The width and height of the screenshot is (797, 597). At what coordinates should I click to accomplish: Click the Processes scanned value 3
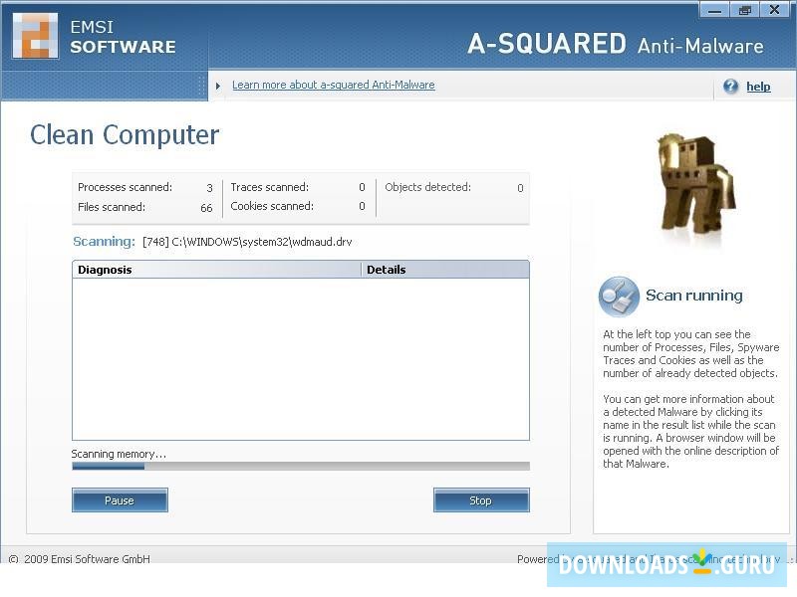coord(209,188)
